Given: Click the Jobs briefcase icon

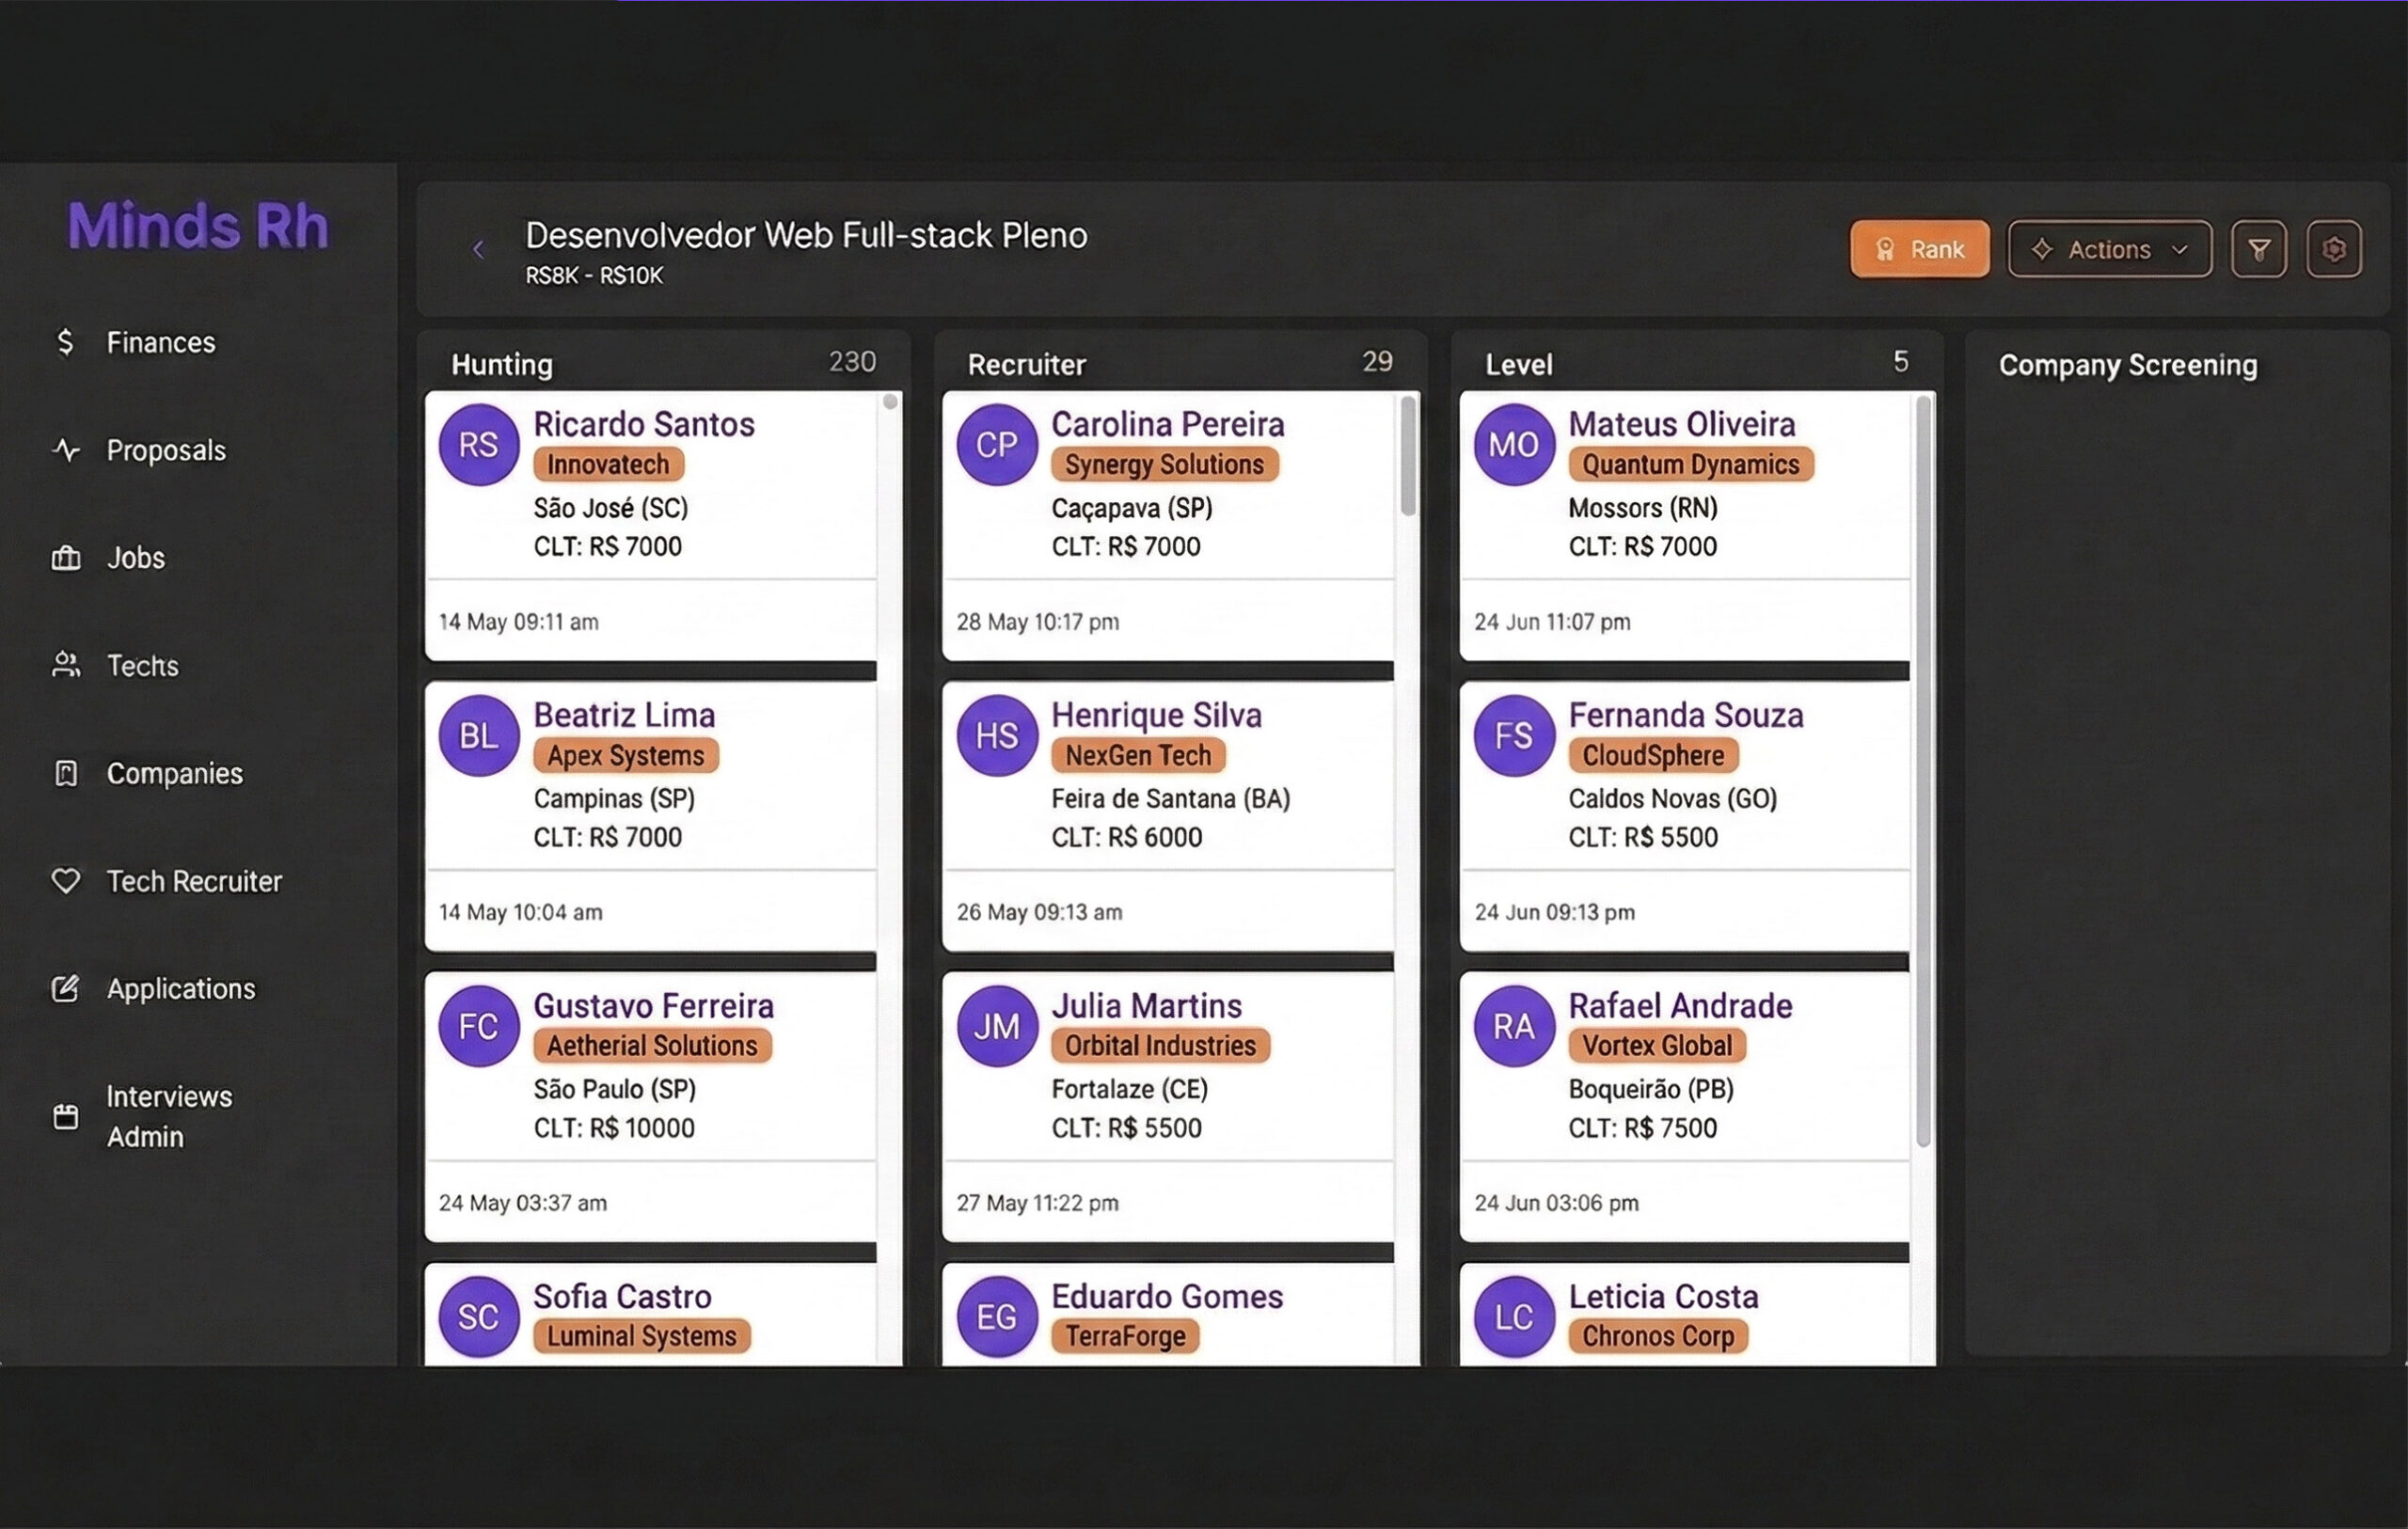Looking at the screenshot, I should (66, 558).
